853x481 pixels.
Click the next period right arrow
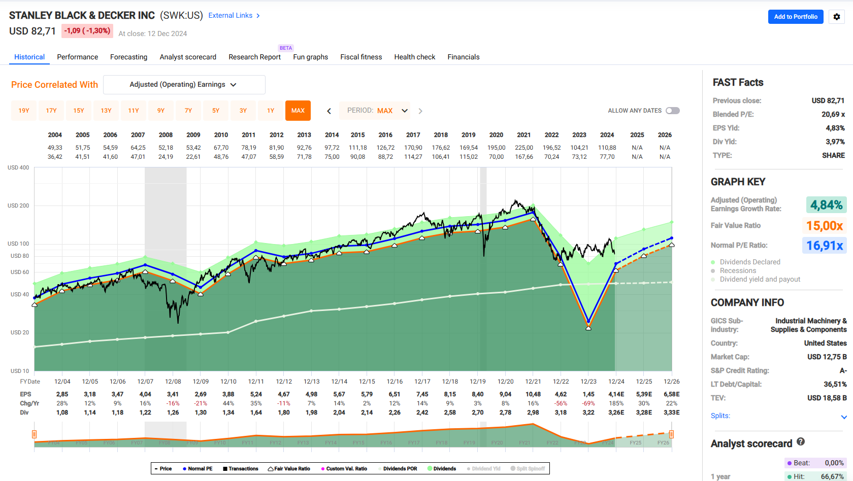click(420, 111)
